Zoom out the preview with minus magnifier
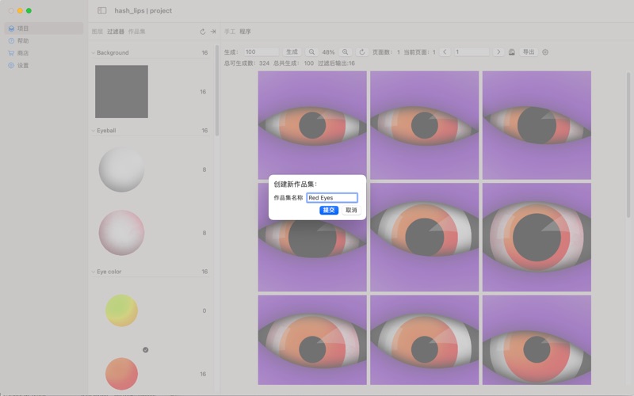Screen dimensions: 634x396 [311, 52]
